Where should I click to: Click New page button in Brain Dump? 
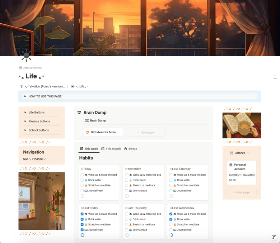(x=145, y=132)
